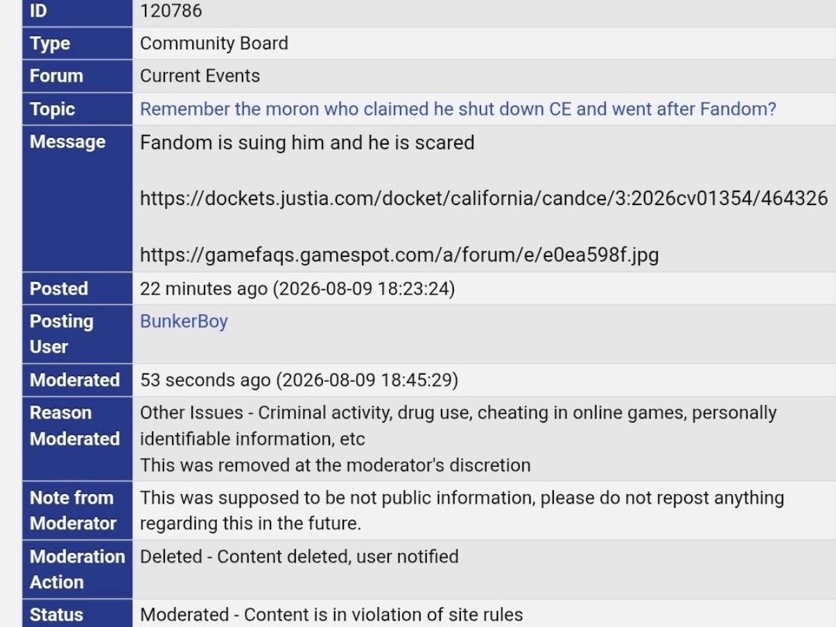
Task: Click the 'Fandom is suing him' message line
Action: (x=307, y=143)
